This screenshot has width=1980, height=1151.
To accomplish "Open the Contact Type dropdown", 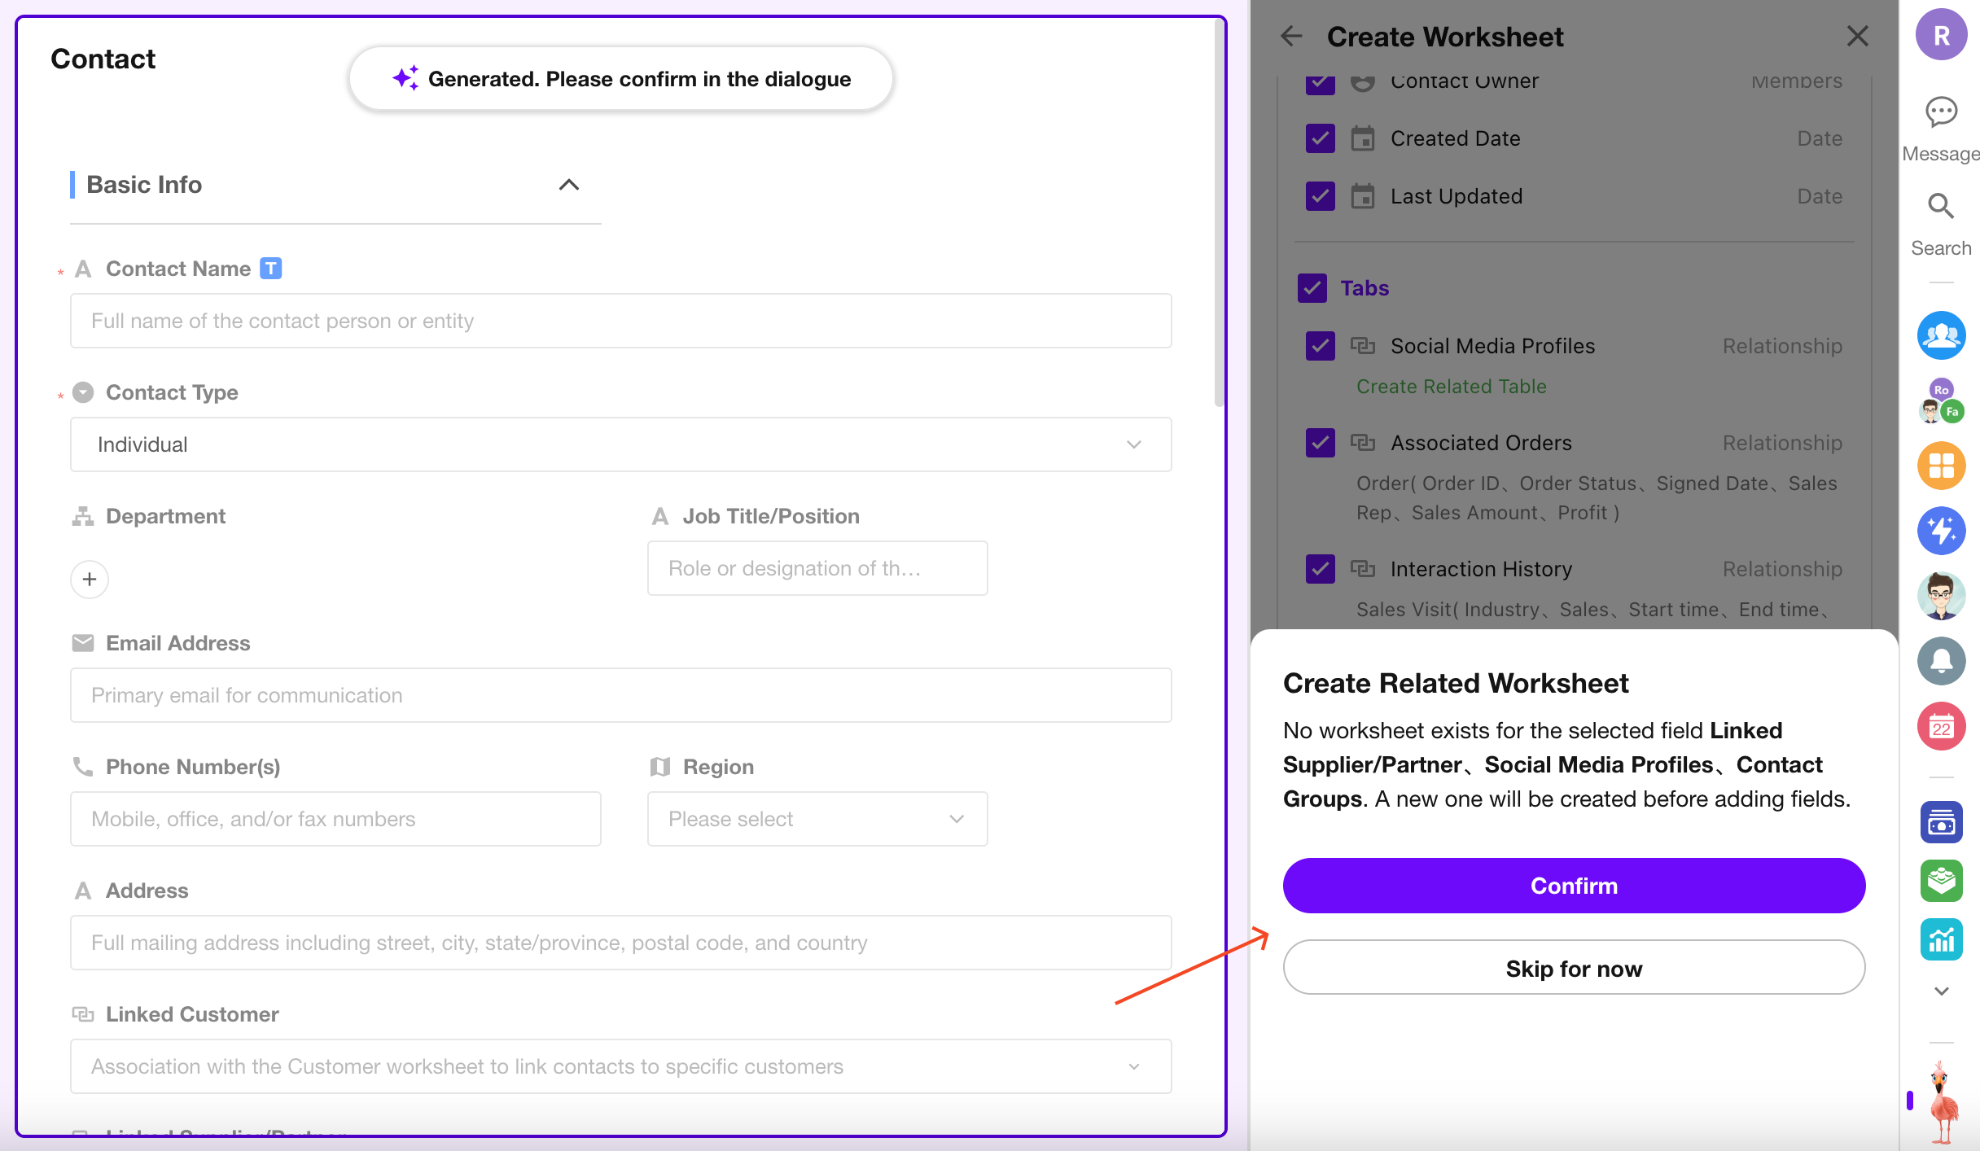I will point(620,444).
